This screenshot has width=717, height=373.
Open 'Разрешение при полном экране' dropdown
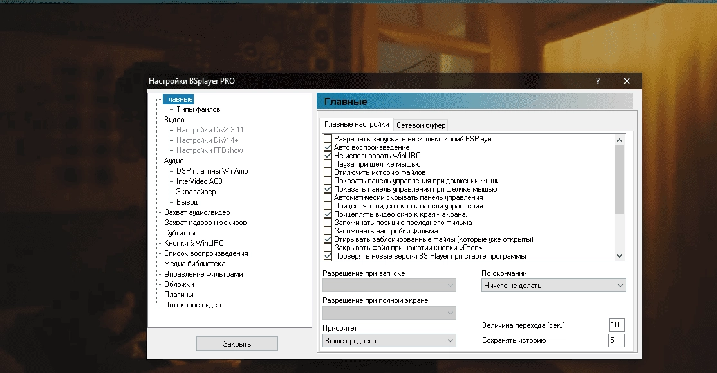[389, 313]
